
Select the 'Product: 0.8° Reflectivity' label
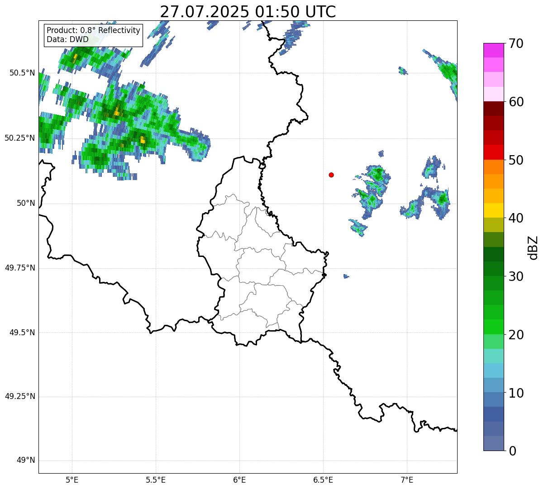[x=94, y=30]
